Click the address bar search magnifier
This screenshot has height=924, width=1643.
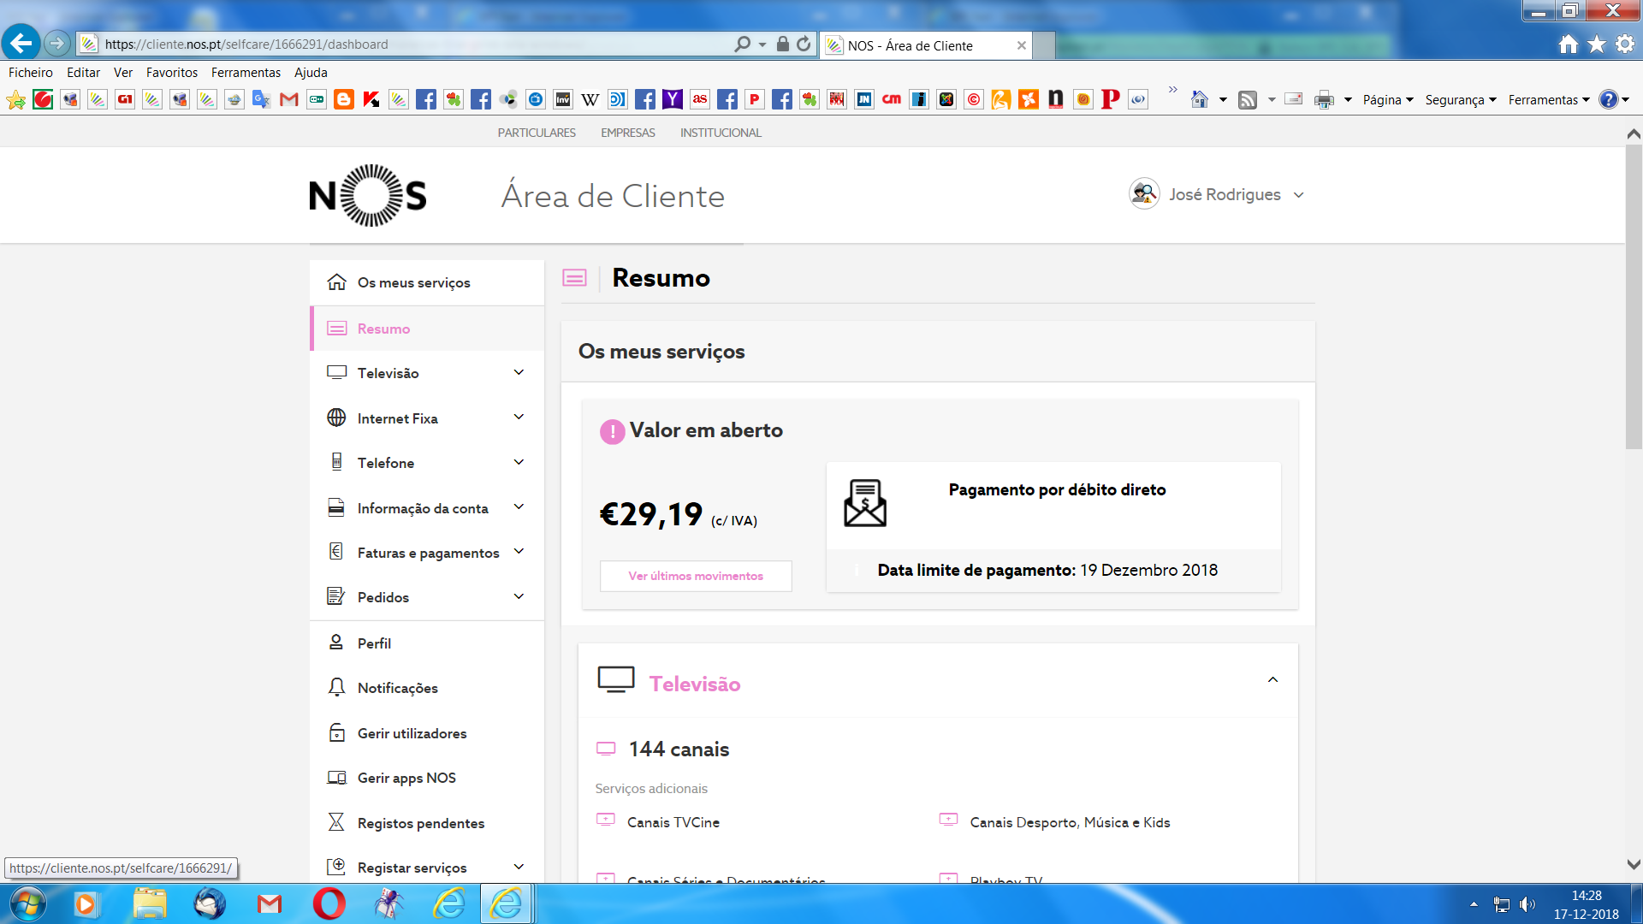click(x=742, y=44)
